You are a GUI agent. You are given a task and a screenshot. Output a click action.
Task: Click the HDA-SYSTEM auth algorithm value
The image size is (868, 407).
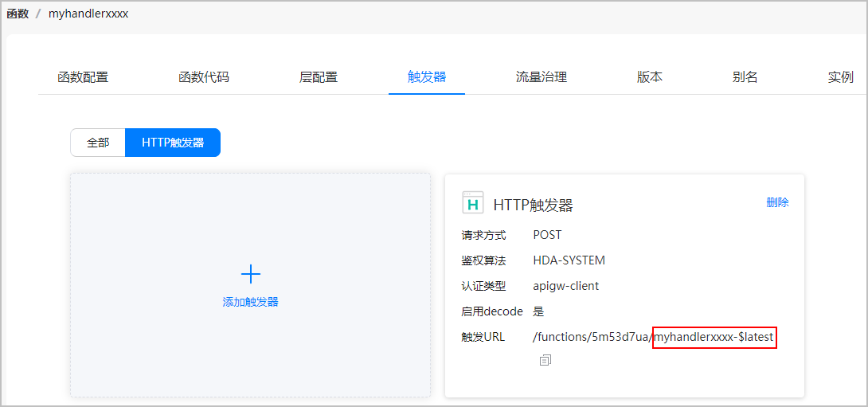click(569, 260)
